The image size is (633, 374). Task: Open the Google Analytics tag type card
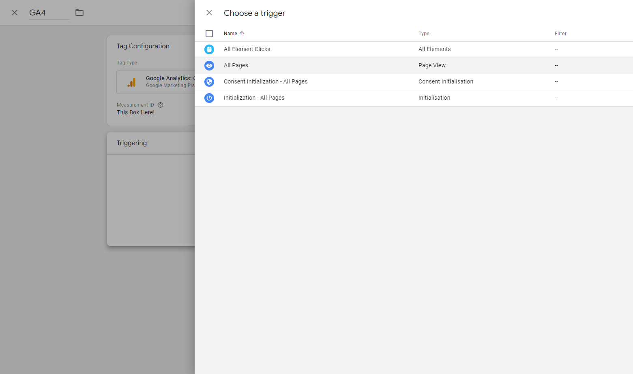[156, 82]
